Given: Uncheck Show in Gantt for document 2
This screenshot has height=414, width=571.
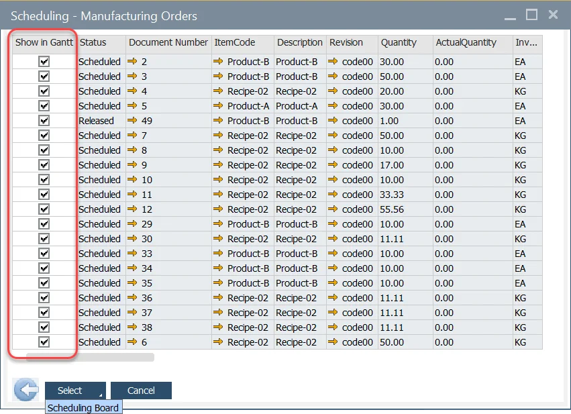Looking at the screenshot, I should 44,62.
